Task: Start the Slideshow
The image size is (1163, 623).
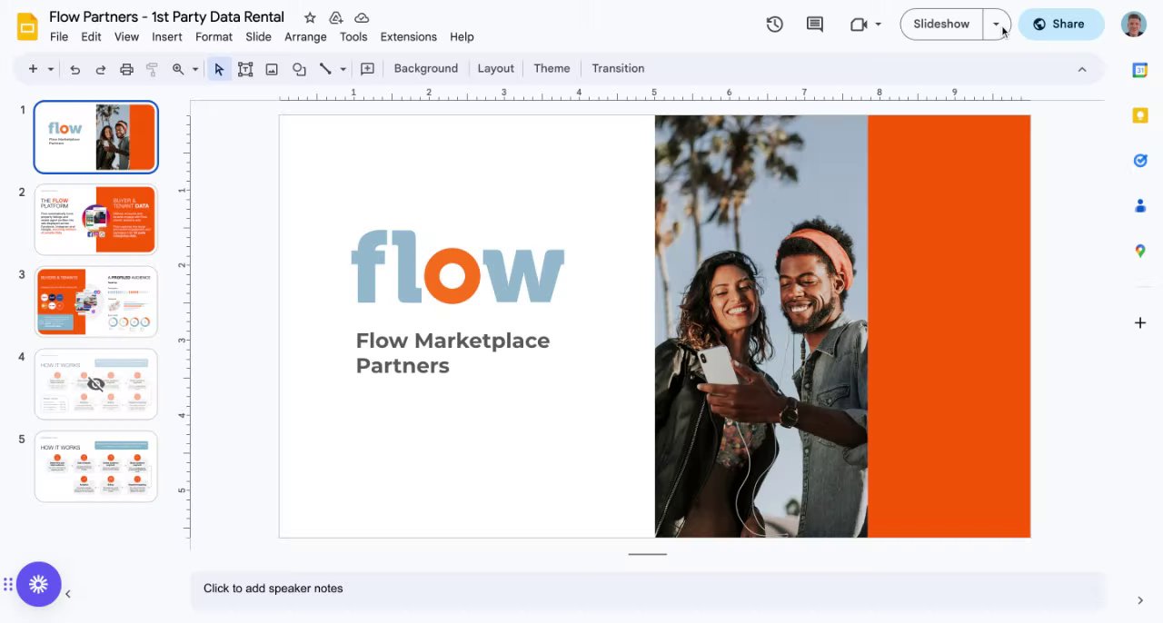Action: pyautogui.click(x=941, y=25)
